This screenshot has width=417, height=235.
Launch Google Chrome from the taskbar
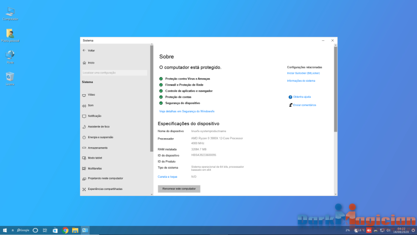click(65, 230)
